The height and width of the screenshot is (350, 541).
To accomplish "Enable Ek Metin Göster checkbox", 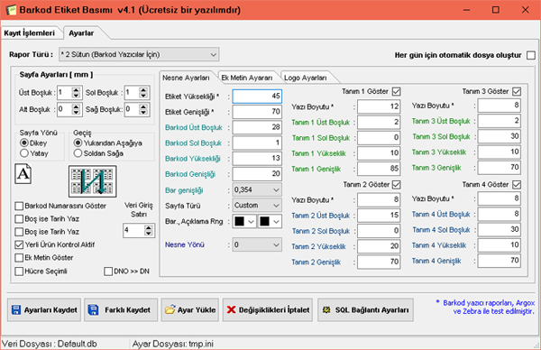I will point(19,258).
